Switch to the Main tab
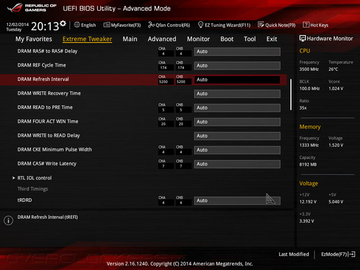Screen dimensions: 360x270 (x=130, y=39)
